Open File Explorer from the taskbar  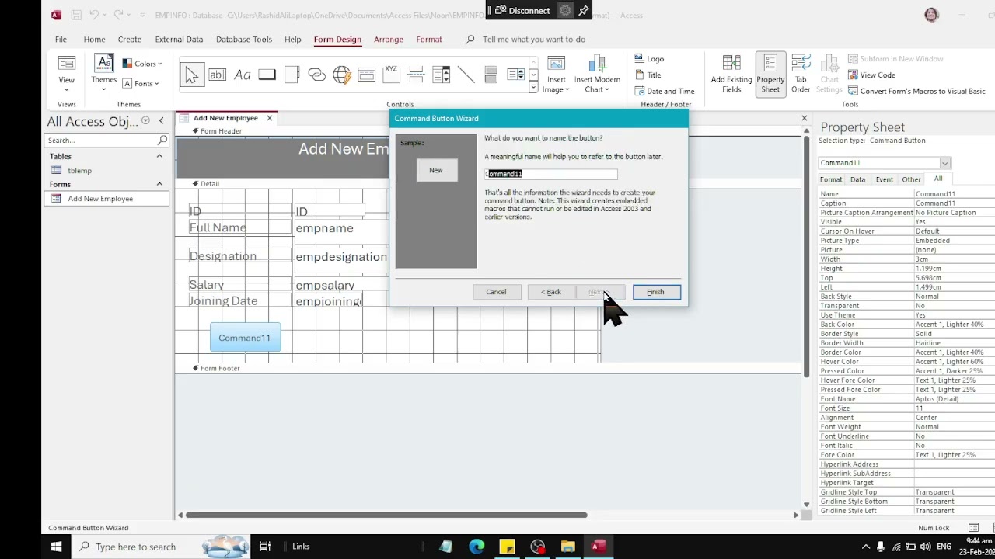567,547
